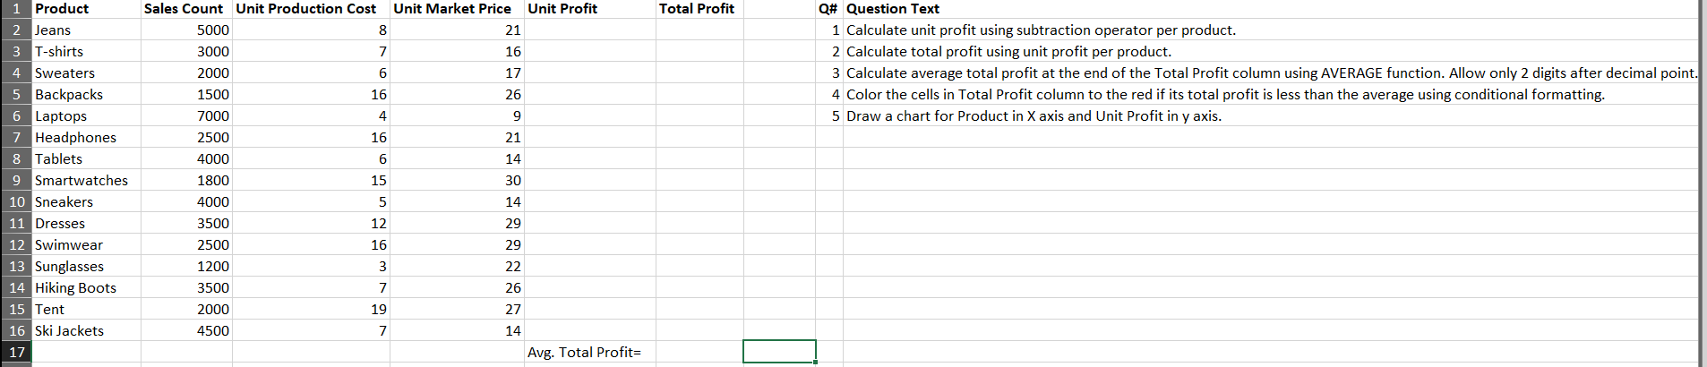Select the Total Profit header cell
This screenshot has width=1707, height=367.
coord(699,8)
